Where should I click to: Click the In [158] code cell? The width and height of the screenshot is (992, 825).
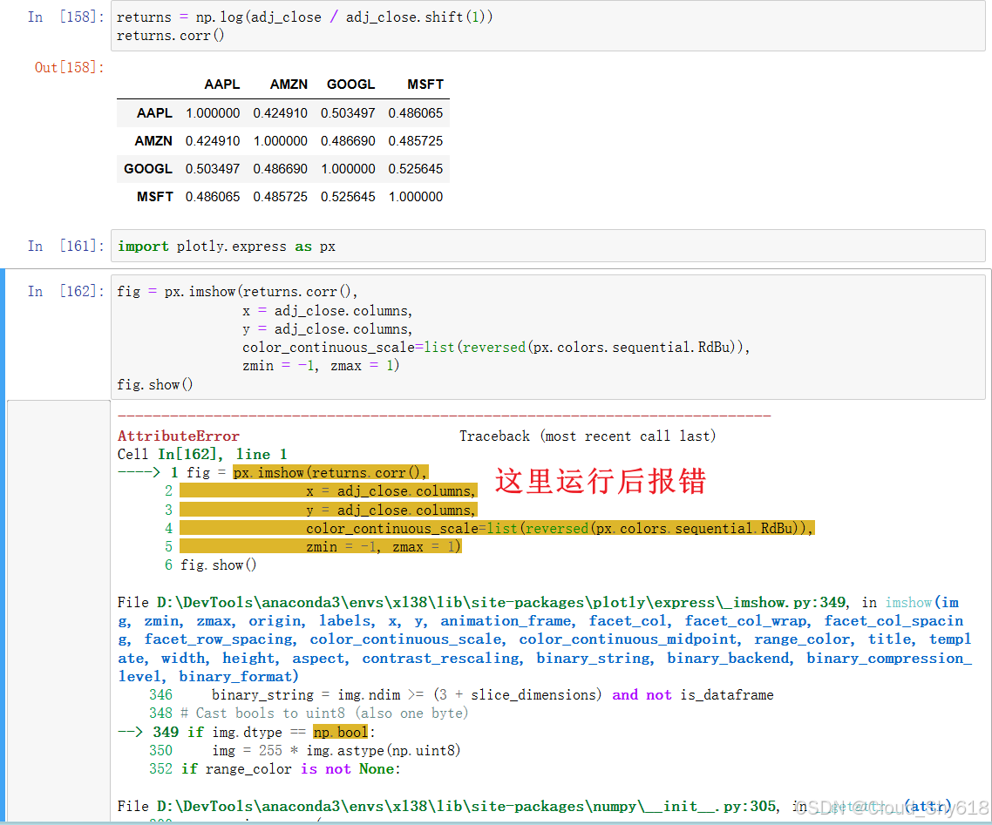[548, 26]
